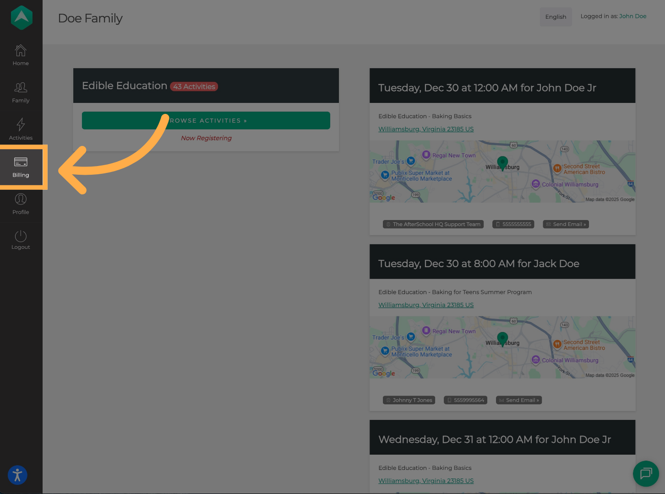The height and width of the screenshot is (494, 665).
Task: Click Send Email next to Johnny T Jones
Action: pyautogui.click(x=518, y=400)
